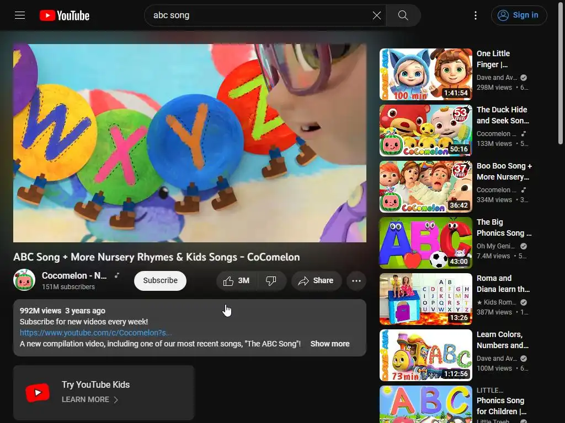Click the 992M views 3 years ago text

click(62, 311)
